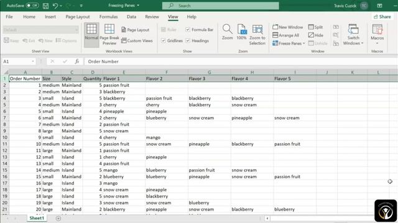
Task: Toggle the Ruler checkbox
Action: tap(164, 30)
